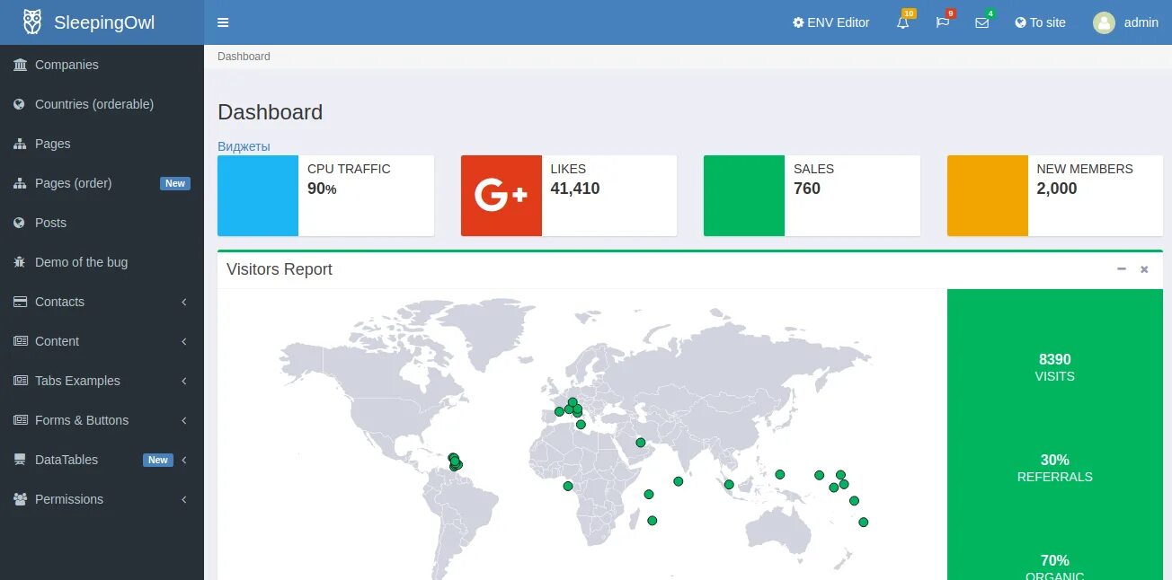
Task: Collapse the Visitors Report panel
Action: (x=1121, y=269)
